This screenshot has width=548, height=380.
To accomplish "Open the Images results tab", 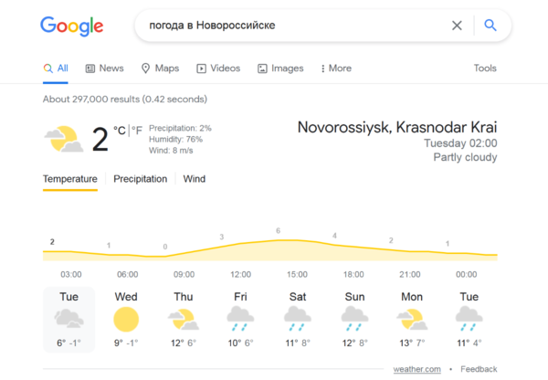I will [x=280, y=69].
